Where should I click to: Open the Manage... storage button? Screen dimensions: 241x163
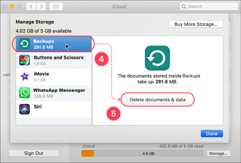[x=218, y=153]
